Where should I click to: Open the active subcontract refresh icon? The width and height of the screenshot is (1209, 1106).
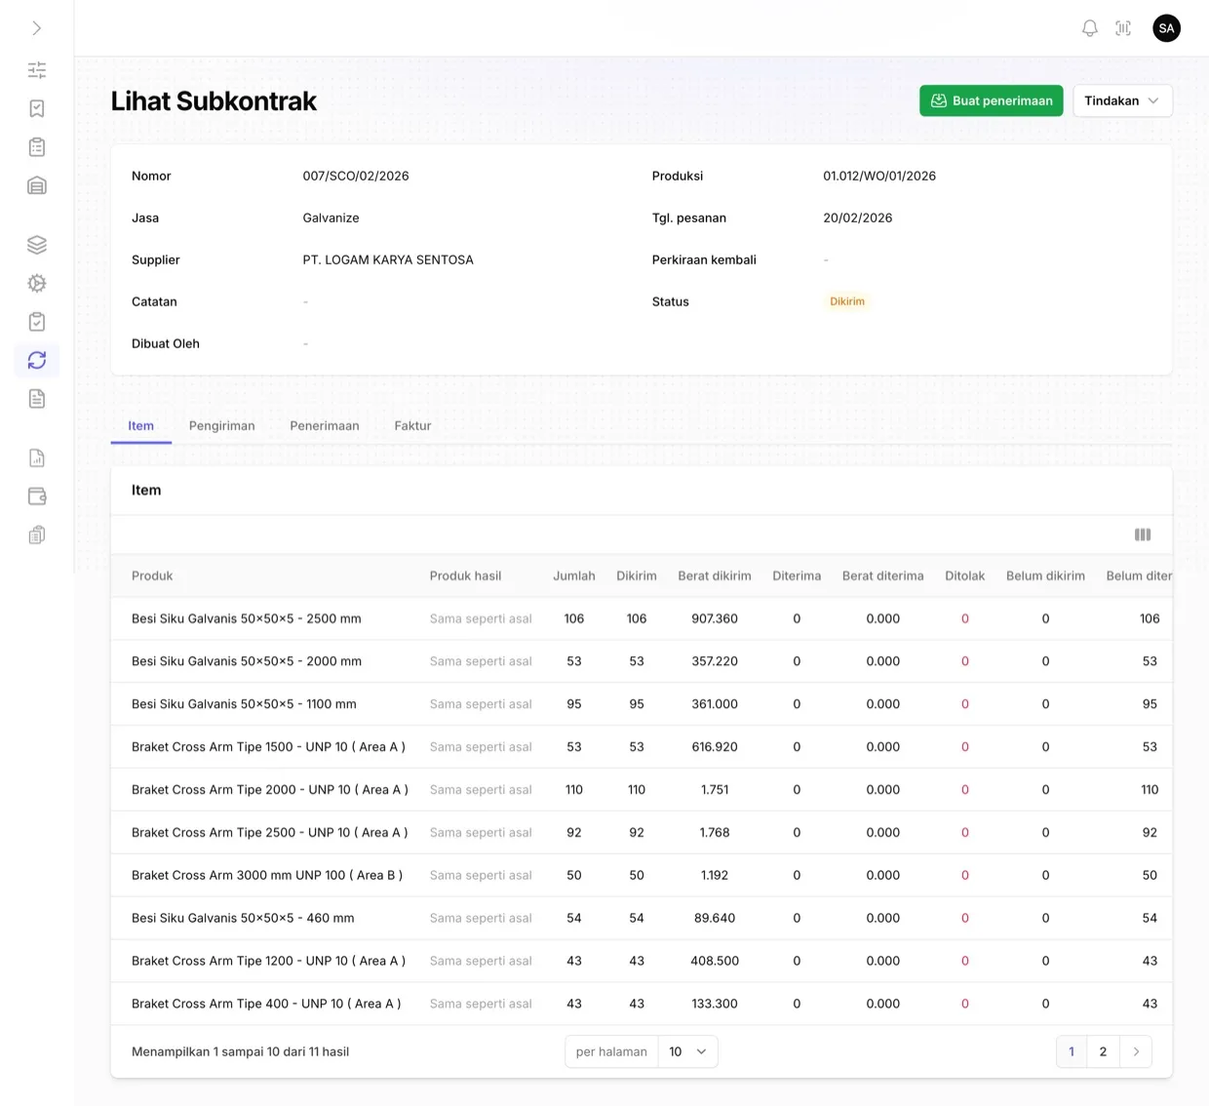(37, 360)
